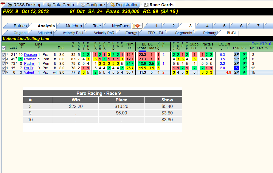Click the $22.20 Win payout cell
This screenshot has height=173, width=273.
point(76,106)
